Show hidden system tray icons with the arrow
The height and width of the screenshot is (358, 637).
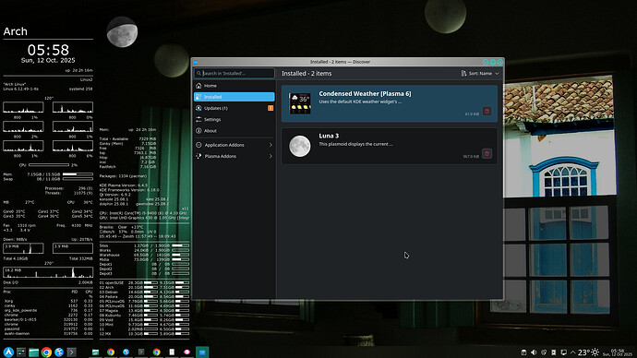[x=572, y=352]
